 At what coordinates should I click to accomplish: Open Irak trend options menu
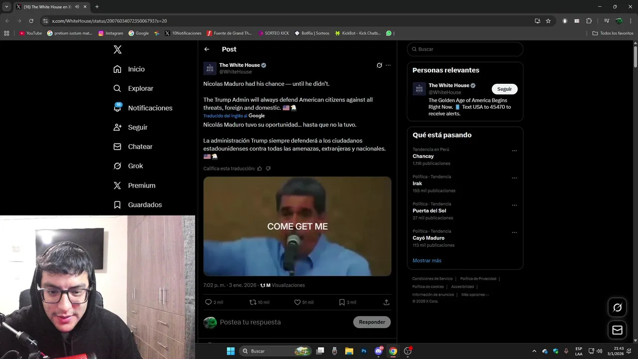(514, 178)
